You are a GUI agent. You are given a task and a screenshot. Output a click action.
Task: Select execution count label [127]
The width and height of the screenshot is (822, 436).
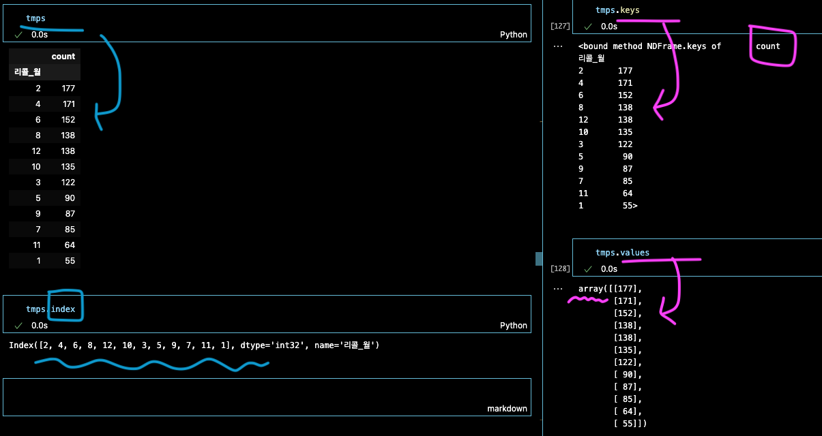point(560,27)
